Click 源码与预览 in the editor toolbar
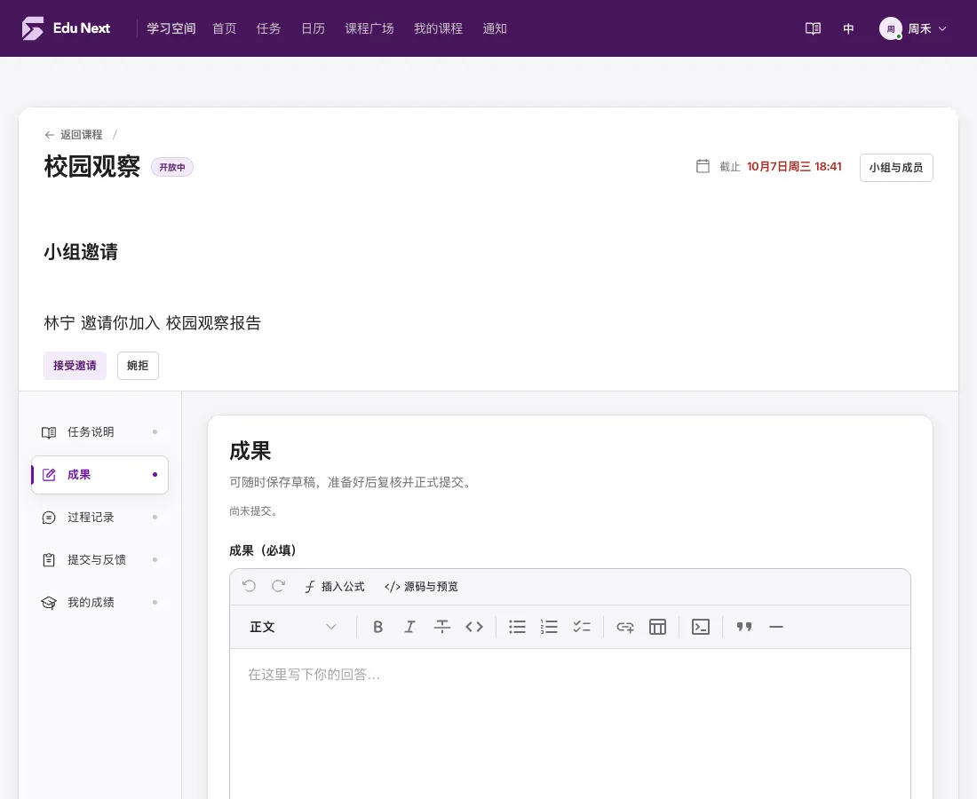The image size is (977, 799). tap(421, 586)
